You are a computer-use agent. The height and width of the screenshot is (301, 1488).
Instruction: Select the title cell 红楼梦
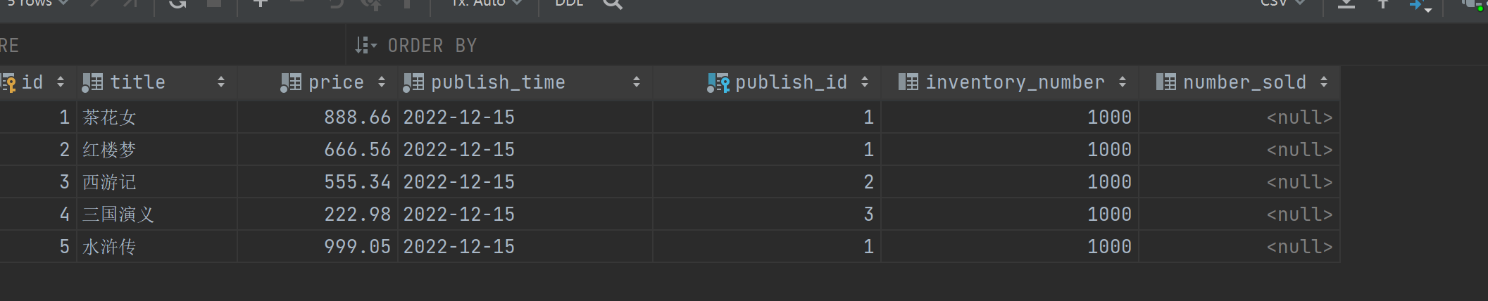pyautogui.click(x=156, y=150)
